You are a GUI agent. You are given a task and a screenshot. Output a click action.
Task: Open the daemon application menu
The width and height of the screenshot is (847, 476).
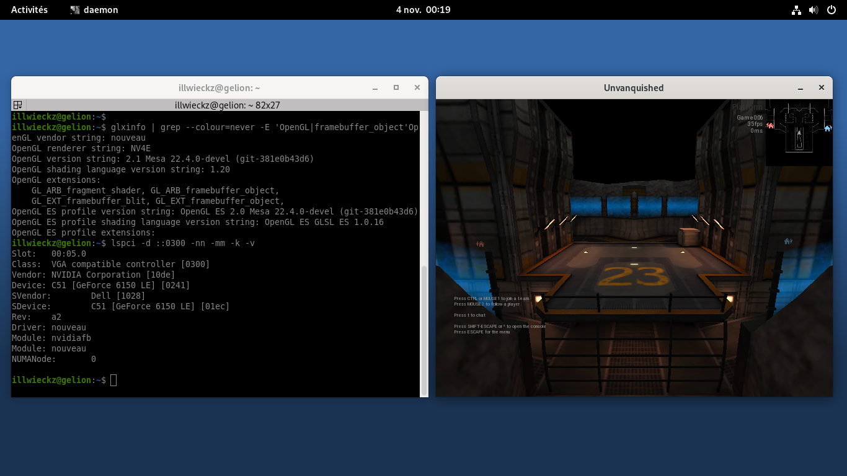[94, 10]
